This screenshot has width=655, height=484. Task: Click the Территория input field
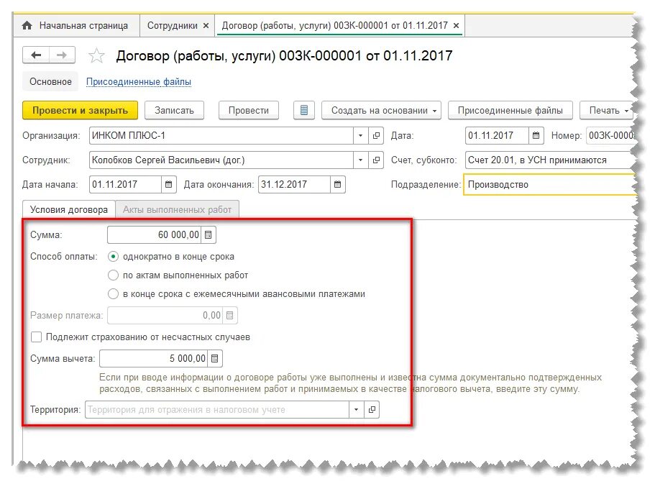pos(217,410)
